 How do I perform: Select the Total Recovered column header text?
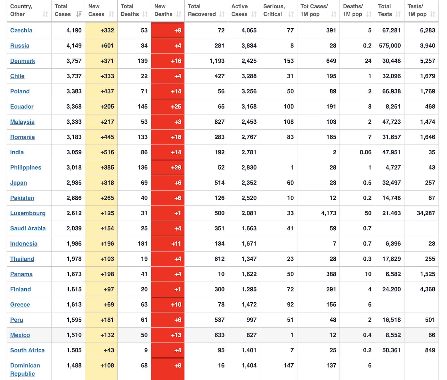tap(202, 10)
